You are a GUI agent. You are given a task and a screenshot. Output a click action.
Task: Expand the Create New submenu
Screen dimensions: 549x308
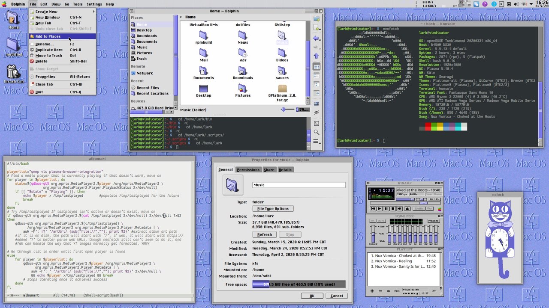click(x=63, y=12)
